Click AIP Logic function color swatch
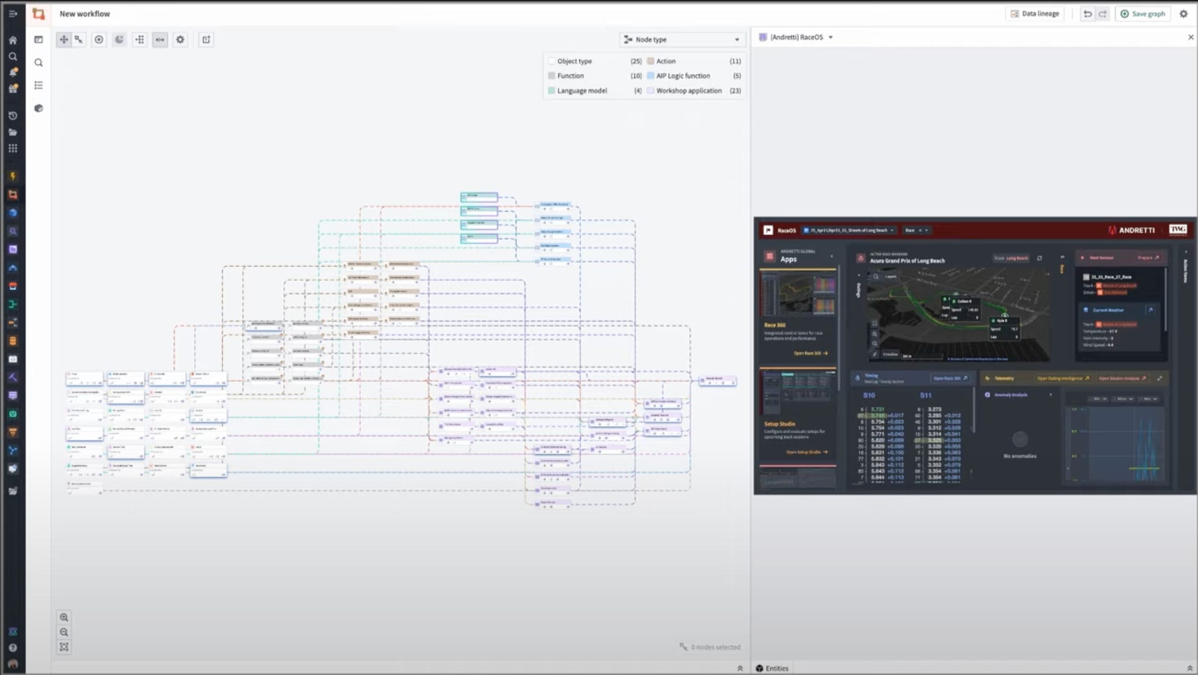The height and width of the screenshot is (675, 1198). [x=650, y=76]
